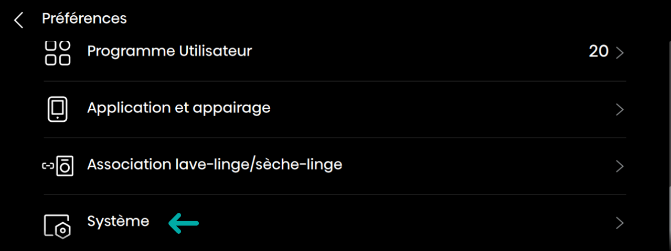Choose Association lave-linge/sèche-linge text
Image resolution: width=671 pixels, height=251 pixels.
click(x=214, y=165)
